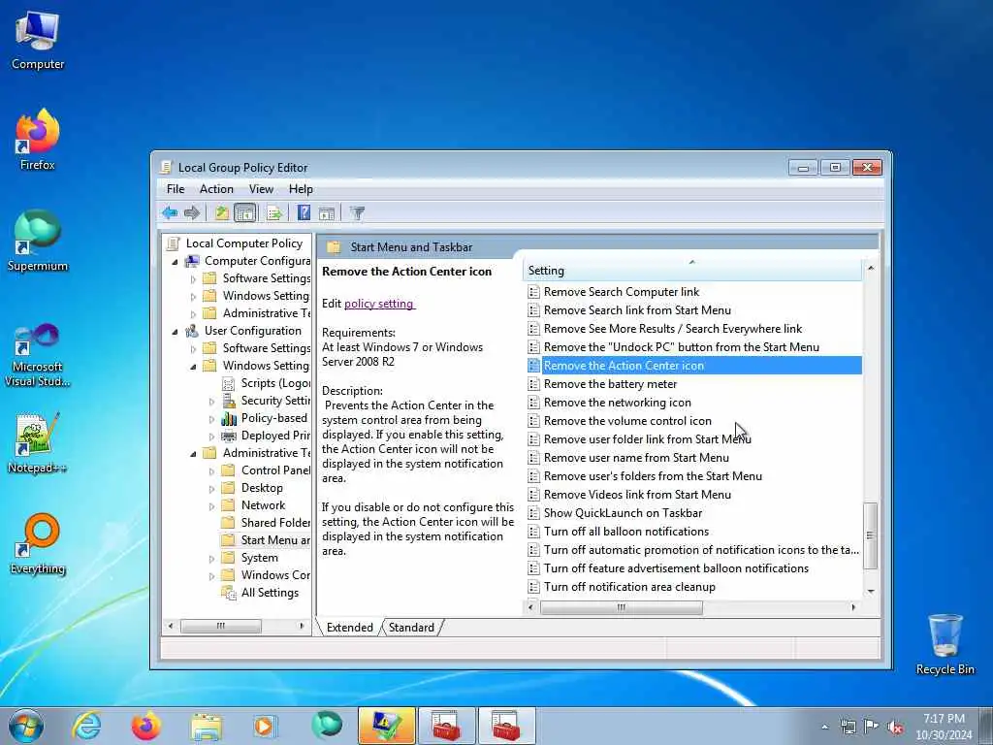Select Remove Search Computer link setting
This screenshot has height=745, width=993.
coord(622,292)
